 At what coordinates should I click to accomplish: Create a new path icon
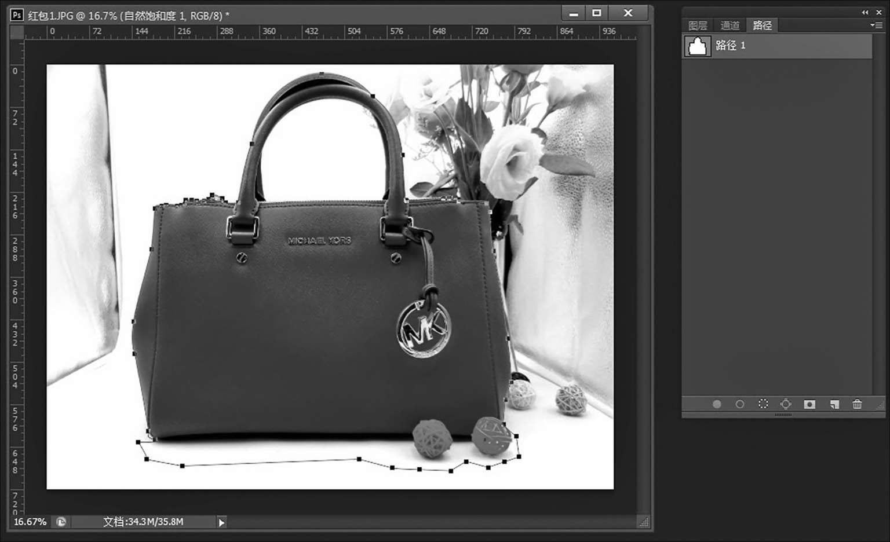coord(834,404)
